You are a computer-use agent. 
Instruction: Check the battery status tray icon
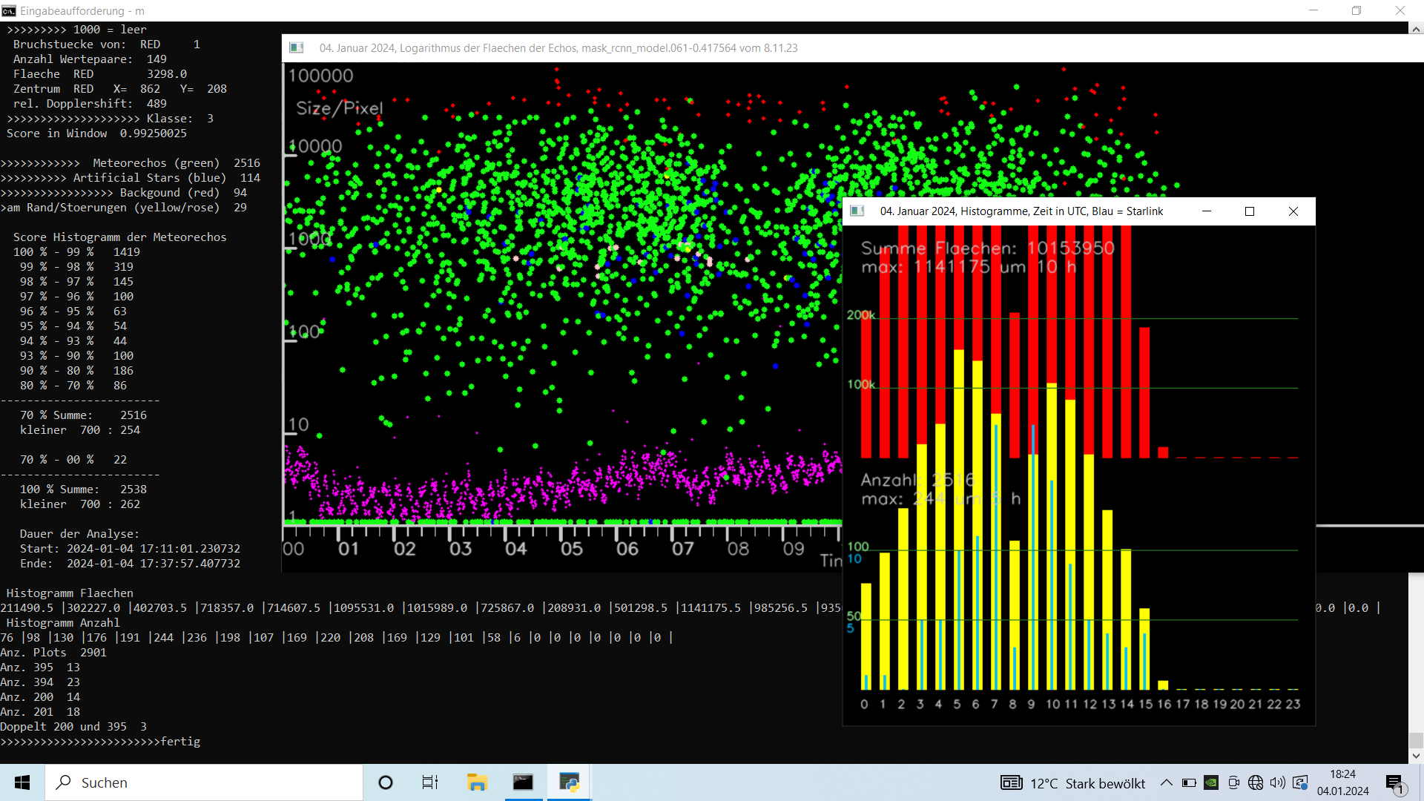click(x=1189, y=782)
